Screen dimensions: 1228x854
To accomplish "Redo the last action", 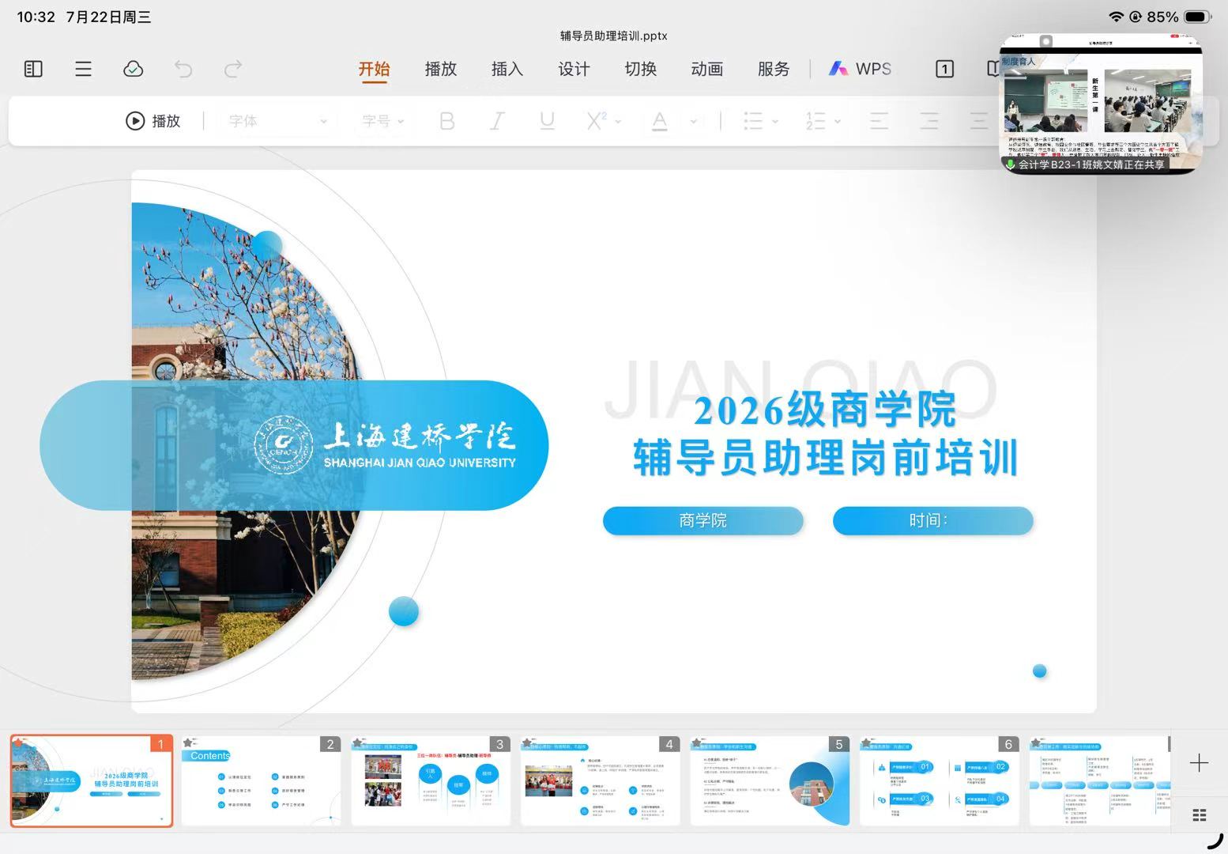I will pyautogui.click(x=233, y=69).
